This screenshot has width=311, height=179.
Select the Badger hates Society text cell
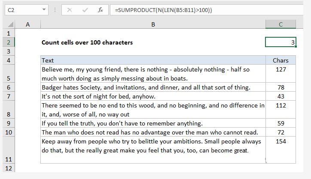click(x=153, y=87)
